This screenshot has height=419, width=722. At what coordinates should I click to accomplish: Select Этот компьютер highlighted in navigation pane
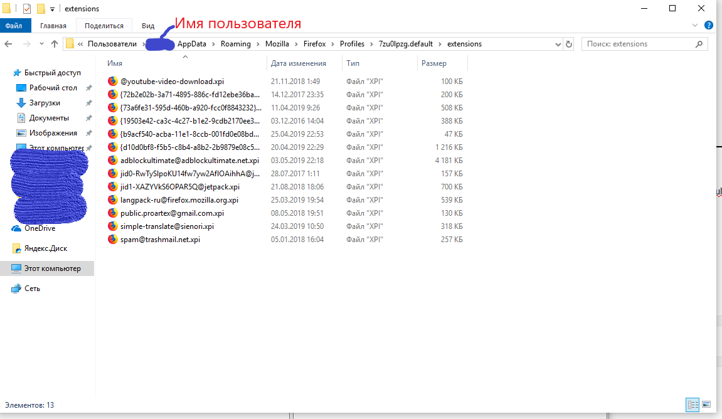pyautogui.click(x=47, y=268)
